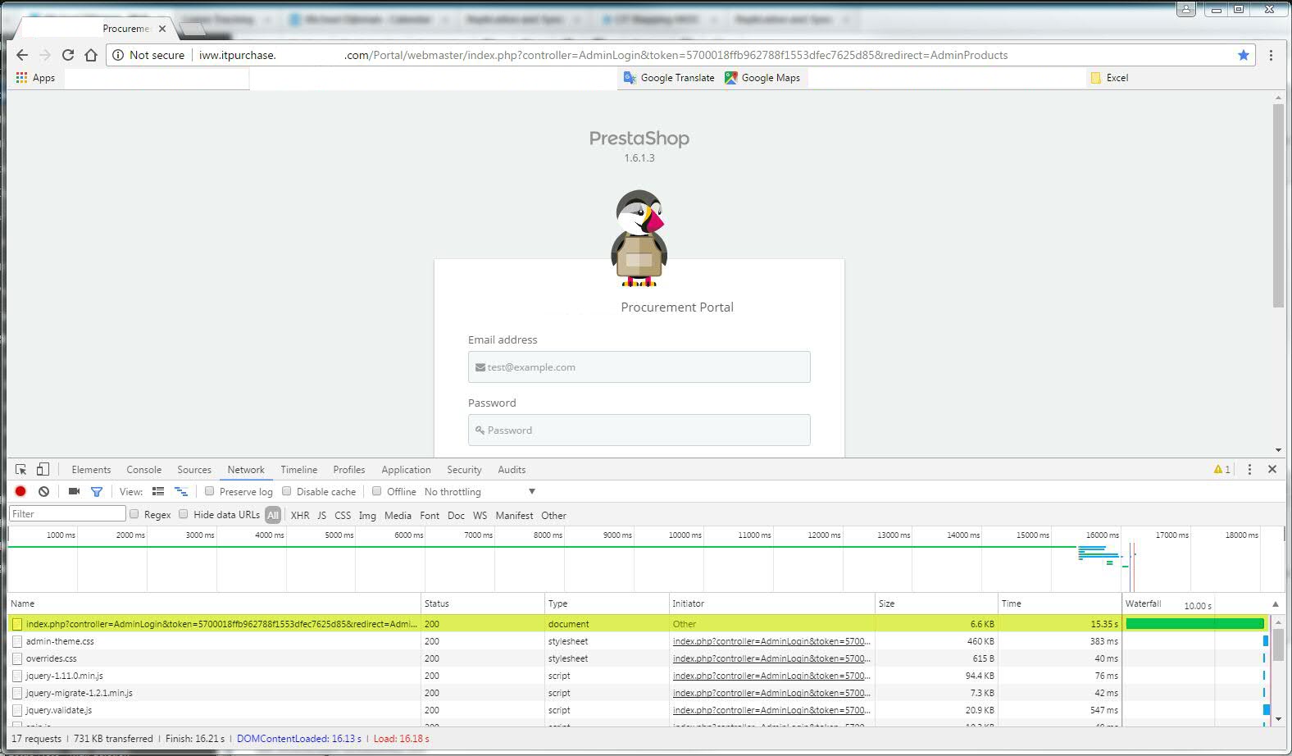
Task: Check the Offline checkbox
Action: coord(376,491)
